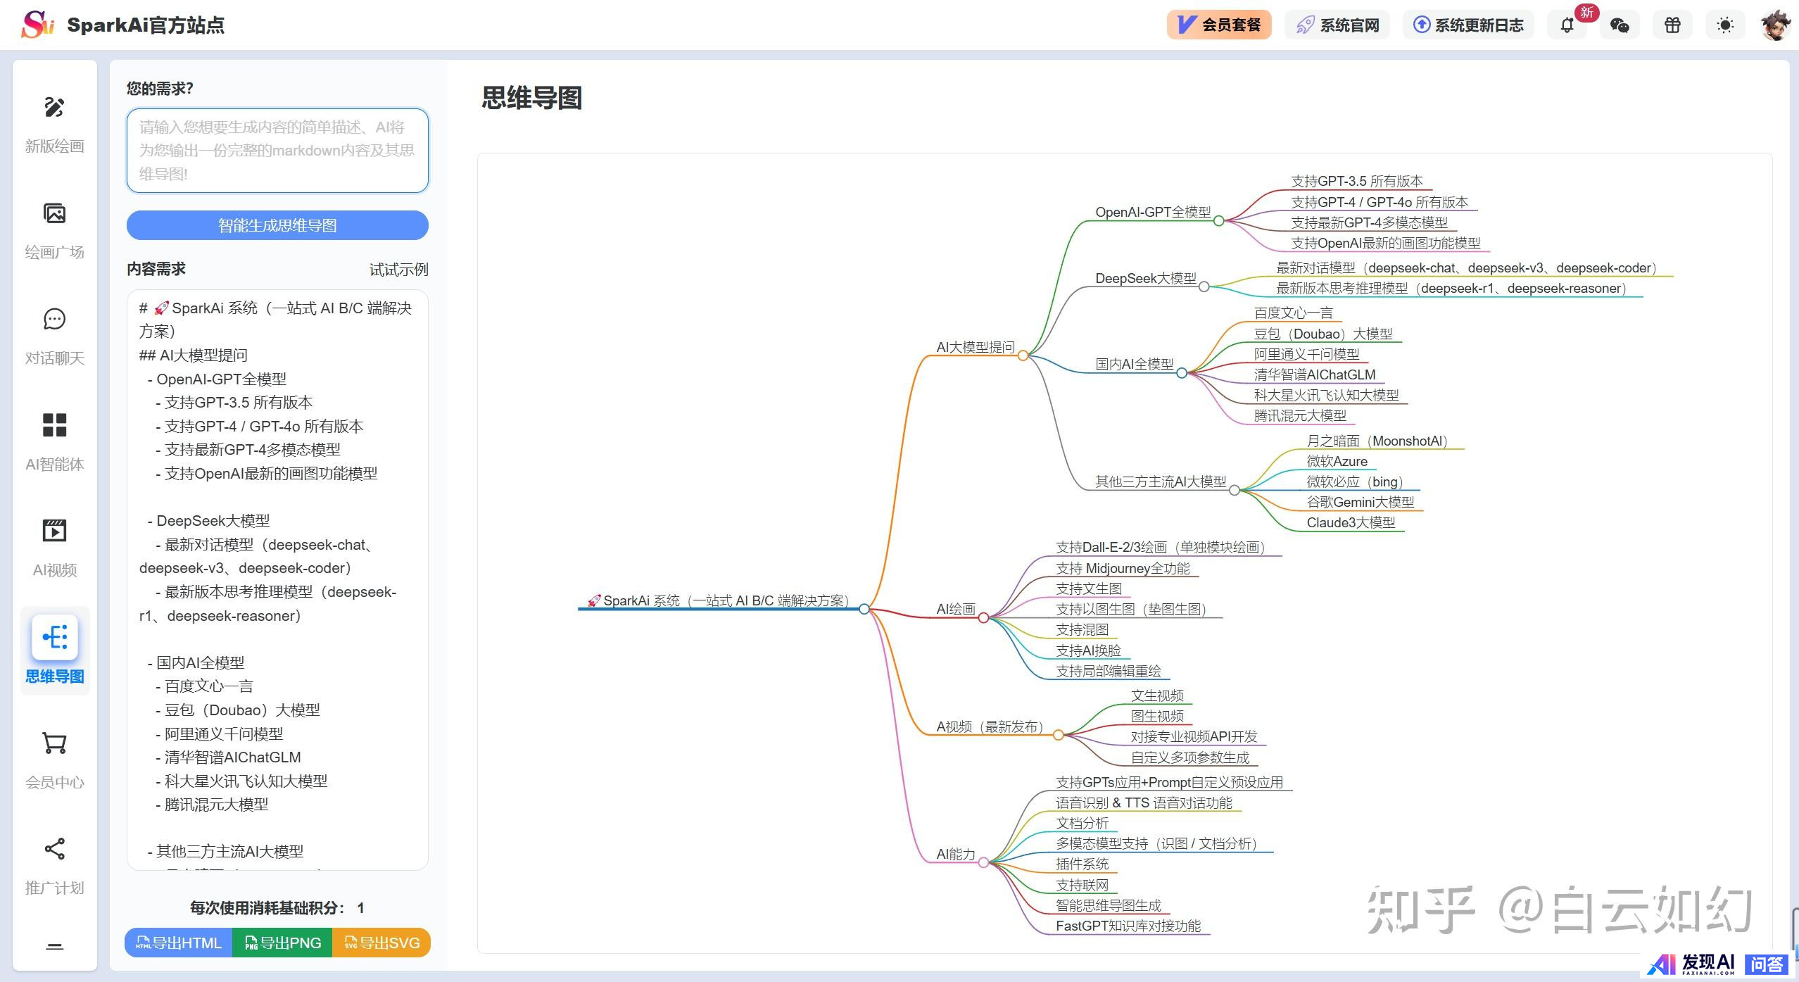Image resolution: width=1799 pixels, height=982 pixels.
Task: Click node text 支持局部编辑重绘
Action: point(1109,672)
